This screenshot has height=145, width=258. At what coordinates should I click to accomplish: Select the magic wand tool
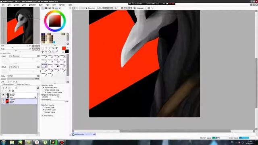click(x=50, y=48)
